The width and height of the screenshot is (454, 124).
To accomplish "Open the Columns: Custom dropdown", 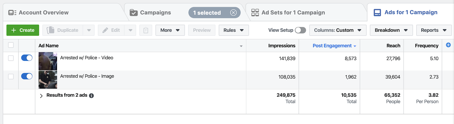I will click(338, 30).
